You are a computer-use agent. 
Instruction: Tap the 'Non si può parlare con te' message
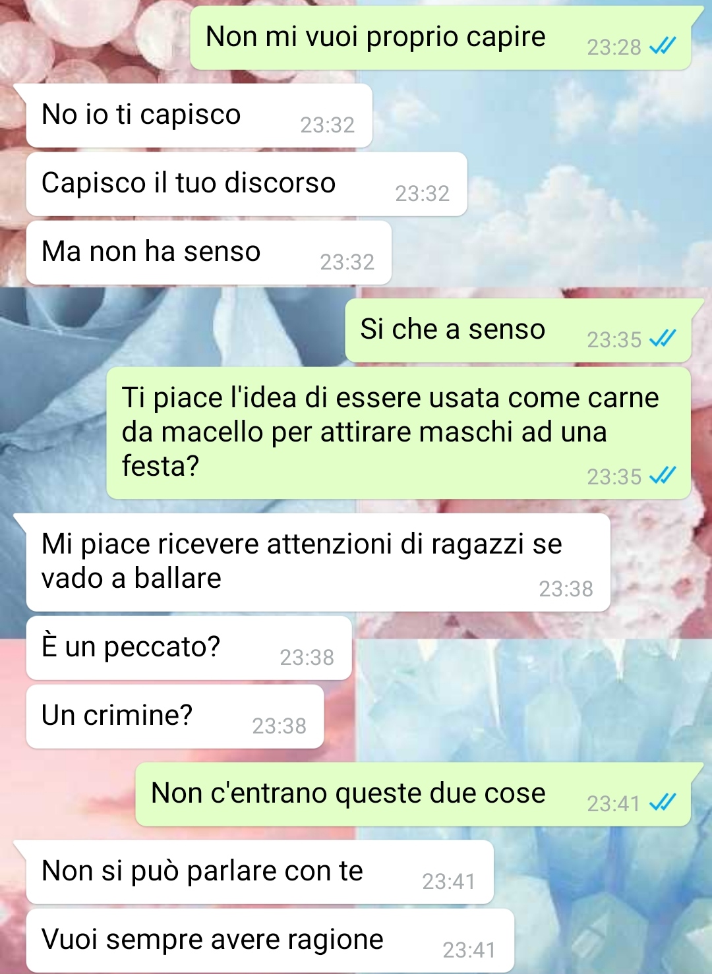[260, 873]
